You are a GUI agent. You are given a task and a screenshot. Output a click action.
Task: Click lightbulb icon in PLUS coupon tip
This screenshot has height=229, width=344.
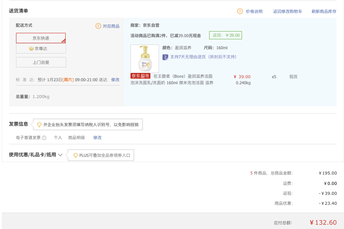[x=76, y=155]
